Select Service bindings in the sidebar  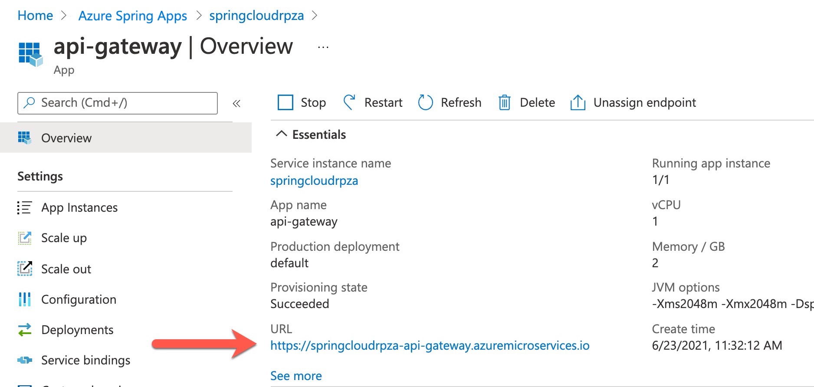pyautogui.click(x=85, y=360)
